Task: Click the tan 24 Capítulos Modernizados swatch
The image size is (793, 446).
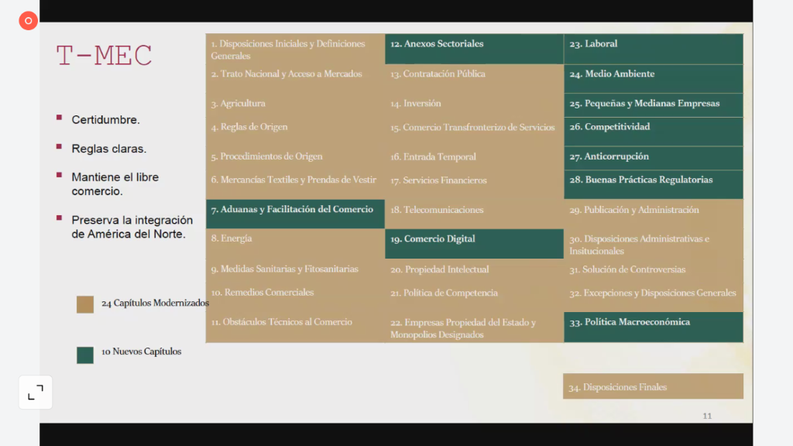Action: 85,304
